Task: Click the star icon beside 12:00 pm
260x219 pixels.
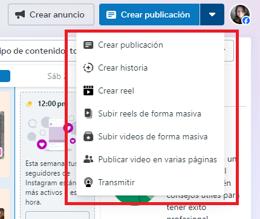Action: pyautogui.click(x=29, y=104)
